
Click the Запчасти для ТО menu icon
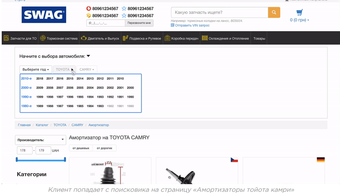pyautogui.click(x=6, y=38)
